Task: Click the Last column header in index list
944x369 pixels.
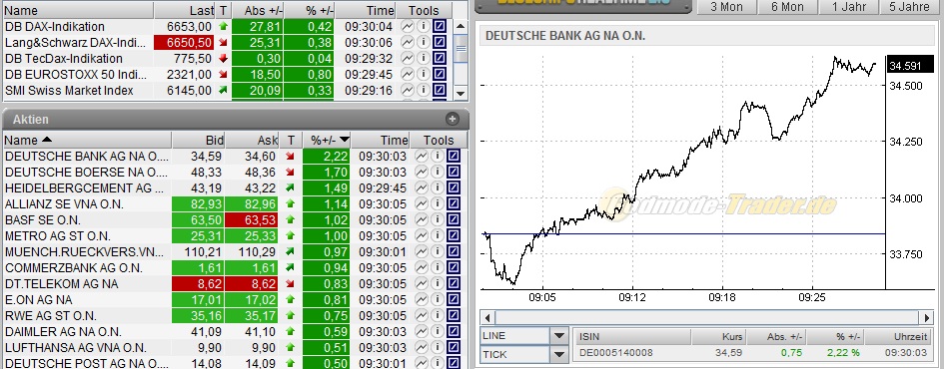Action: point(185,10)
